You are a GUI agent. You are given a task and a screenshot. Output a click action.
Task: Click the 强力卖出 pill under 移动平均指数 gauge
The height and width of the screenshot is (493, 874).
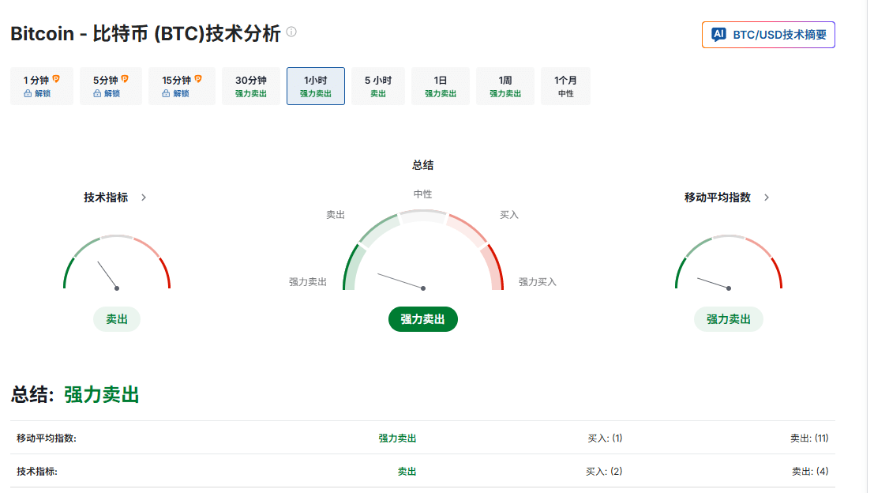point(729,319)
